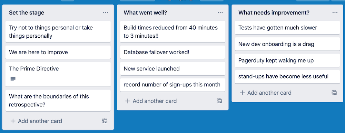
Task: Create from template in What went well? list
Action: tap(219, 101)
